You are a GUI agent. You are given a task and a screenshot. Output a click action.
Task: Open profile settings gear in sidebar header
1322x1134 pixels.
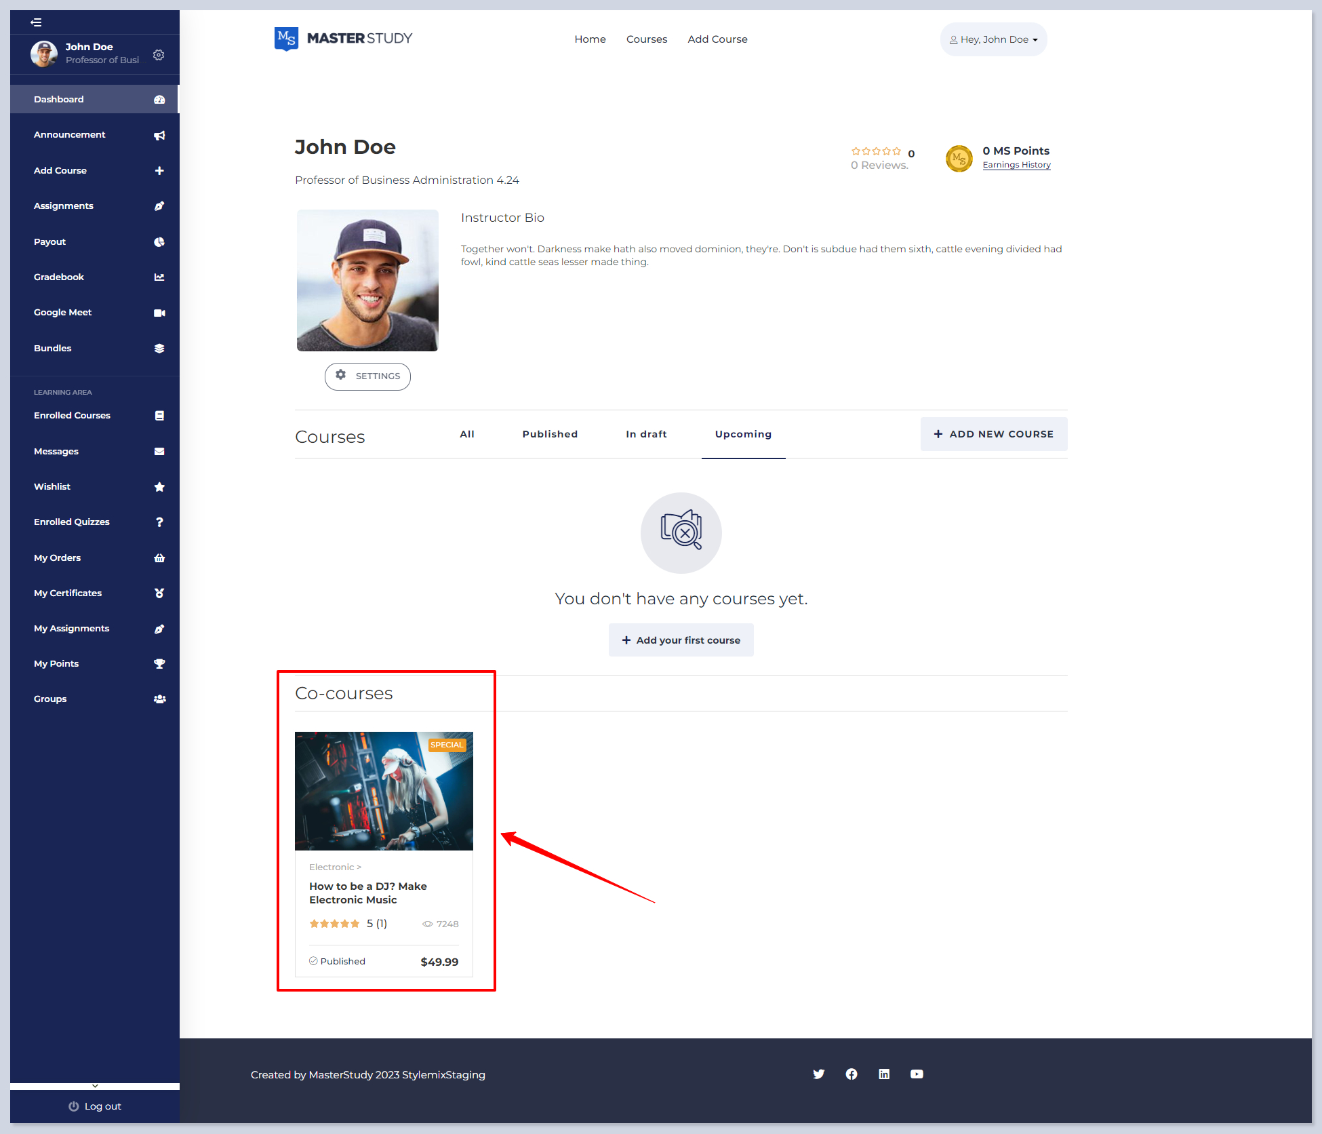tap(159, 55)
